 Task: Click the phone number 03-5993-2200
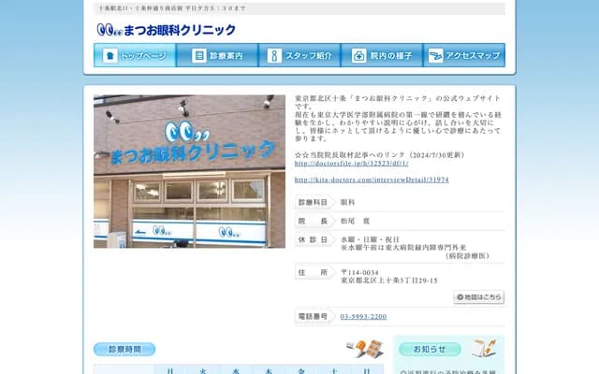[363, 316]
